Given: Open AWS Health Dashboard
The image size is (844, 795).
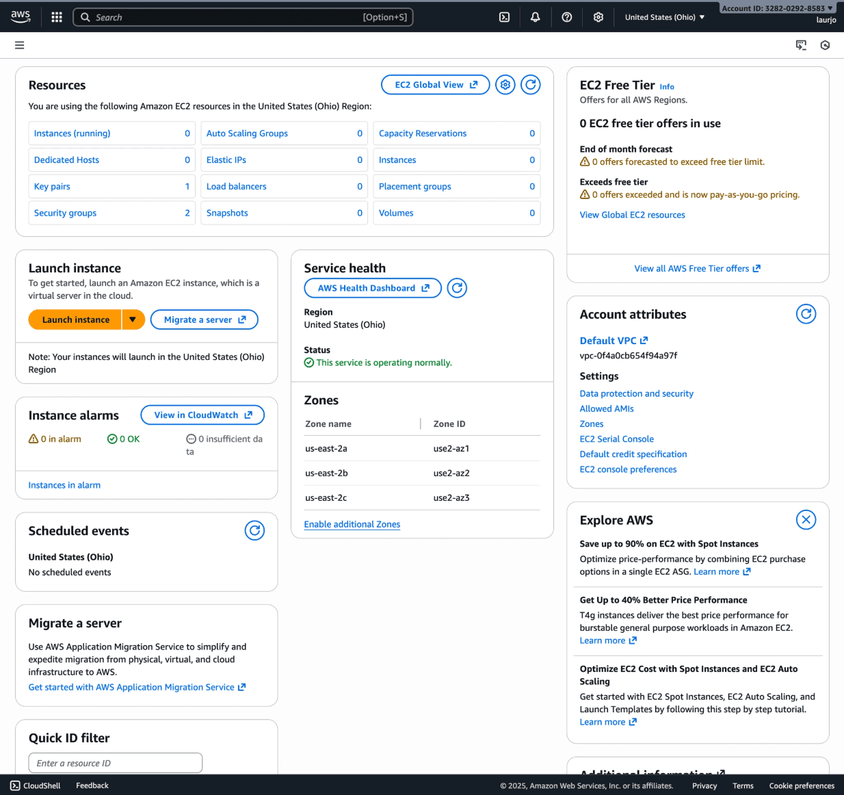Looking at the screenshot, I should click(x=373, y=288).
